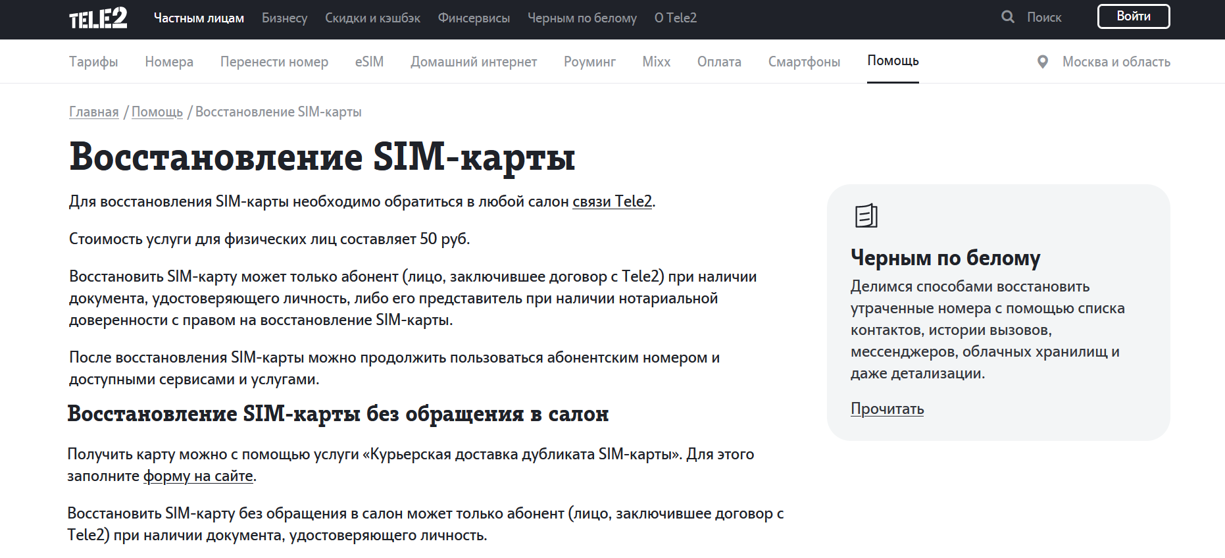Viewport: 1225px width, 558px height.
Task: Click the location pin icon
Action: tap(1043, 62)
